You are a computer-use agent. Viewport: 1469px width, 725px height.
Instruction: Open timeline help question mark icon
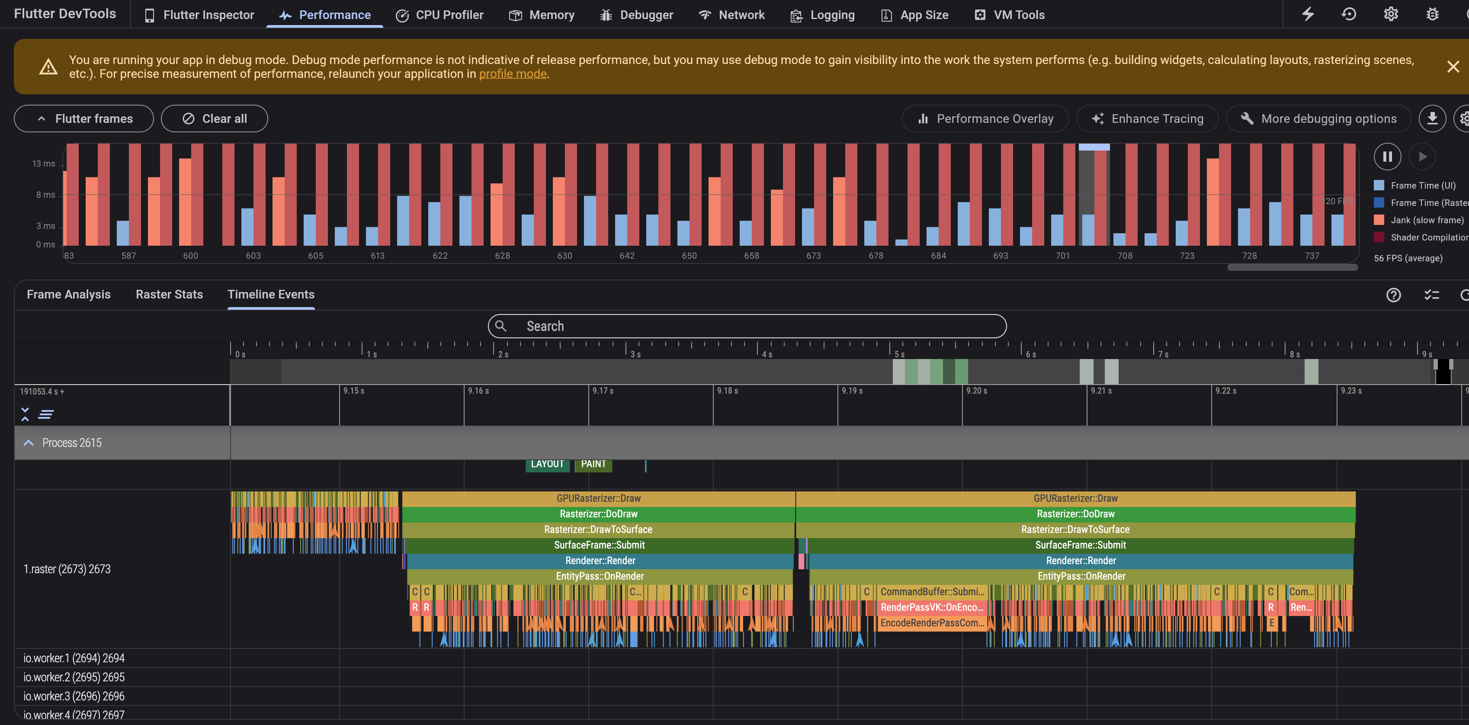point(1393,295)
